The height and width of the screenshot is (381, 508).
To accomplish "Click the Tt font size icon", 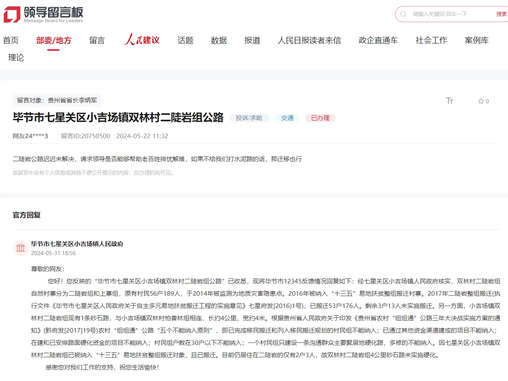I will click(x=450, y=100).
